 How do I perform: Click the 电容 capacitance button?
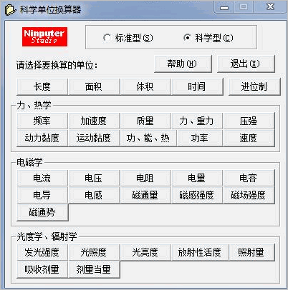click(249, 178)
